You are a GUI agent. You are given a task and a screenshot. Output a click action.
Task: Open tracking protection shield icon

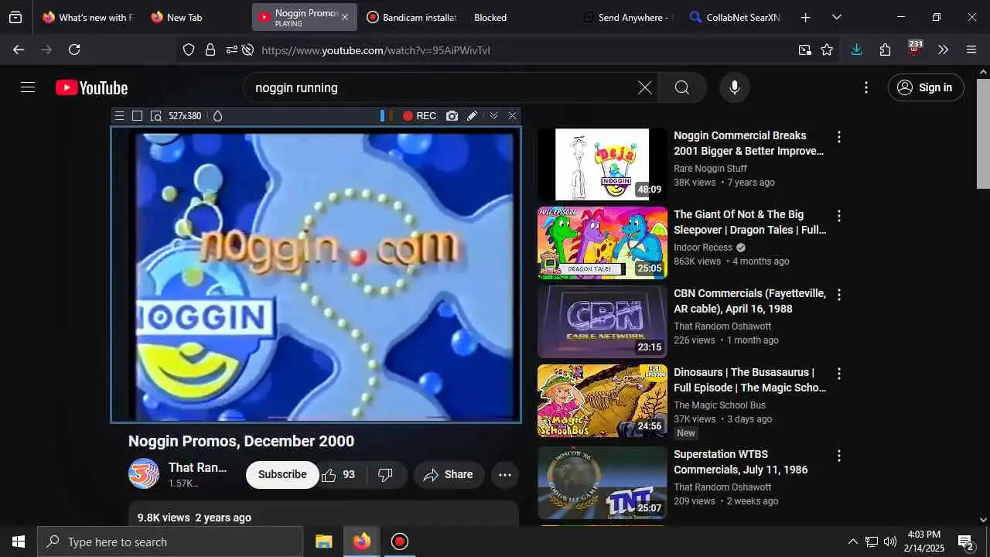[189, 50]
